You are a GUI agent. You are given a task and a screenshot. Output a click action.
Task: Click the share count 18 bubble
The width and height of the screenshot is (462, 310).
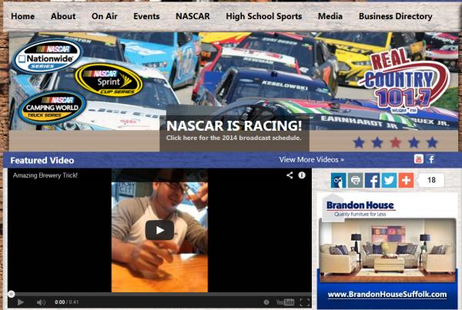[431, 180]
